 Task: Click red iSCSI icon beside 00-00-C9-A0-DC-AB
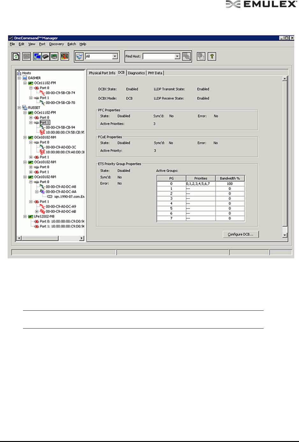coord(42,211)
